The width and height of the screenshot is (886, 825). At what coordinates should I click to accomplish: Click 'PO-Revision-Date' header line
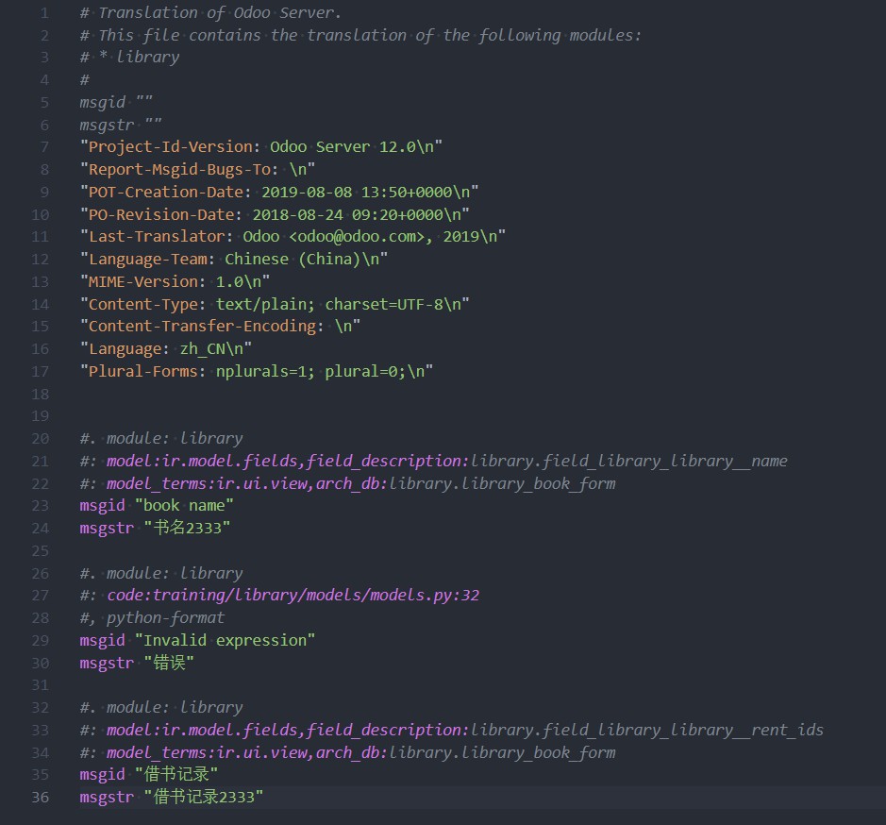coord(275,214)
